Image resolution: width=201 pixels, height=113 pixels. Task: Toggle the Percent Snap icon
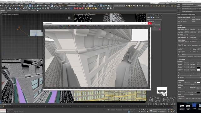click(x=60, y=6)
